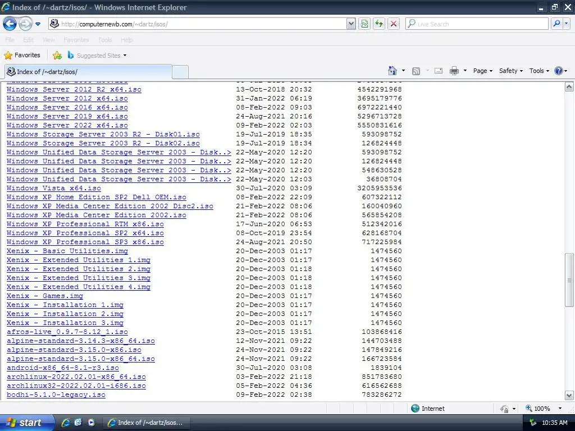Open Windows Vista x64.iso link

53,188
